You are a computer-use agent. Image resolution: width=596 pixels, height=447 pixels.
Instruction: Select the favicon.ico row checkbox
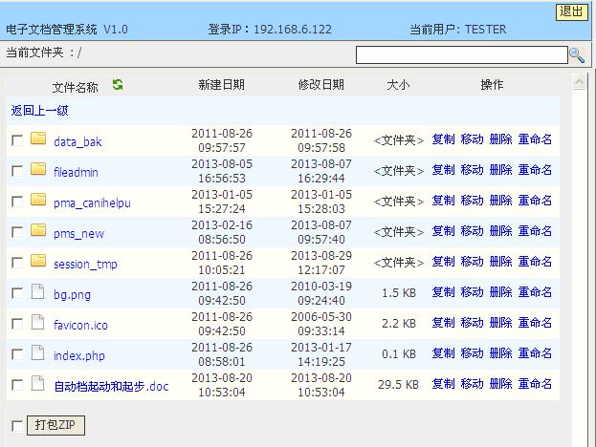pyautogui.click(x=17, y=324)
